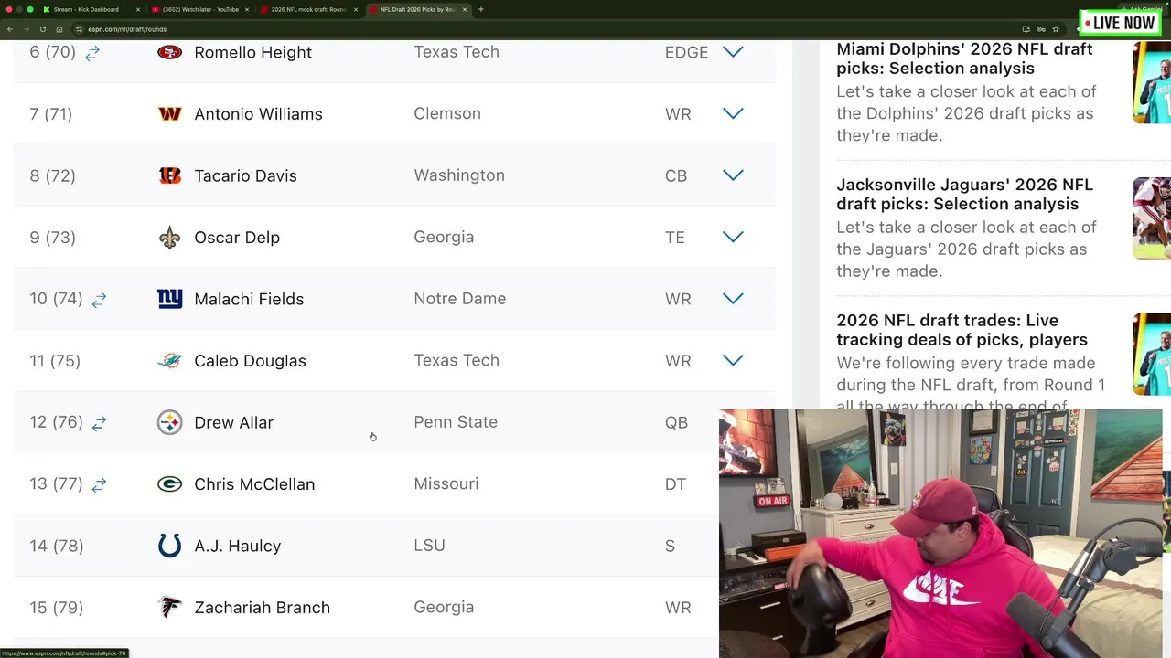Click LSU in the A.J. Haulcy row
Screen dimensions: 1171x658
point(429,546)
